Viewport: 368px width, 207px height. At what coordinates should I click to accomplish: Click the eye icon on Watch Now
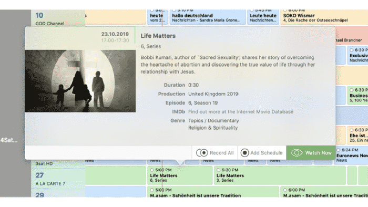pos(297,153)
